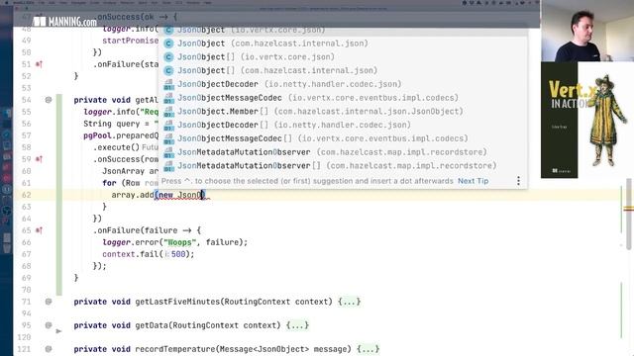634x356 pixels.
Task: Expand folded getLastFiveMinutes method body
Action: coord(350,302)
